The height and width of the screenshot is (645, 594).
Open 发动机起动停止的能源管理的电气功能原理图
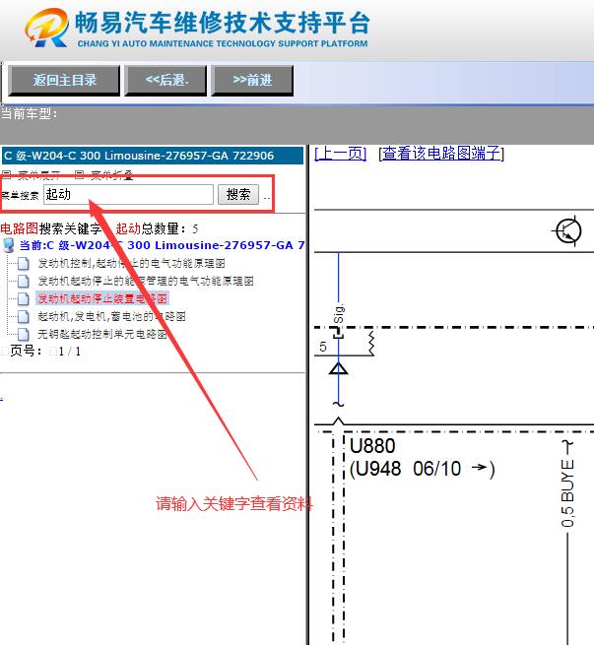pyautogui.click(x=146, y=281)
